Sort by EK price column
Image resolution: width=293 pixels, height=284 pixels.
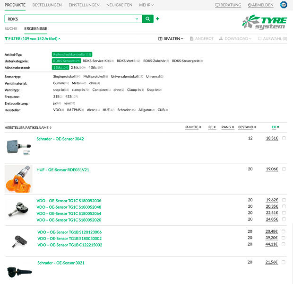tap(275, 127)
